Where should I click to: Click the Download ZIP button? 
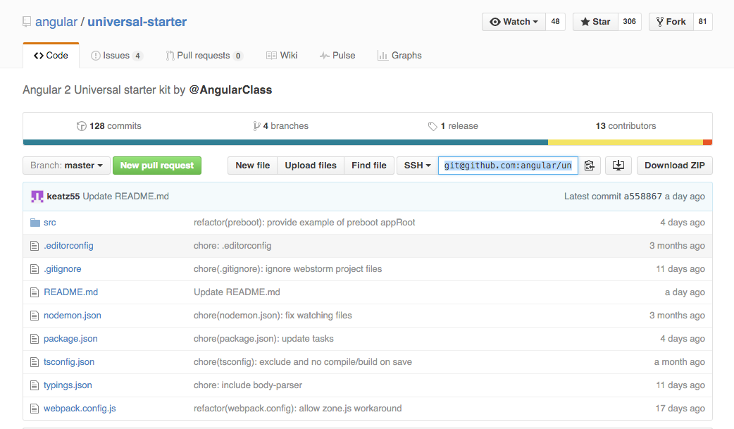[x=675, y=166]
